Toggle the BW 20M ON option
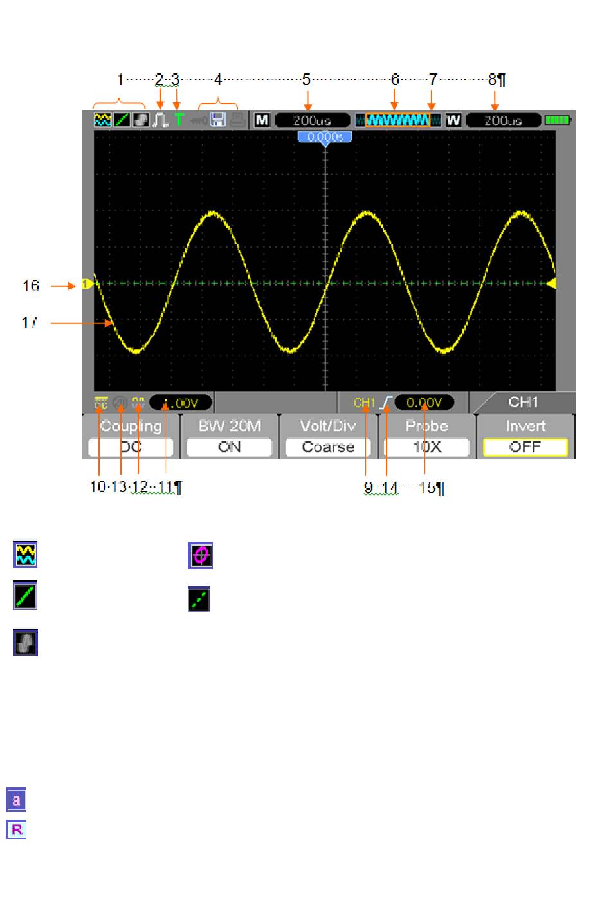 [x=230, y=436]
